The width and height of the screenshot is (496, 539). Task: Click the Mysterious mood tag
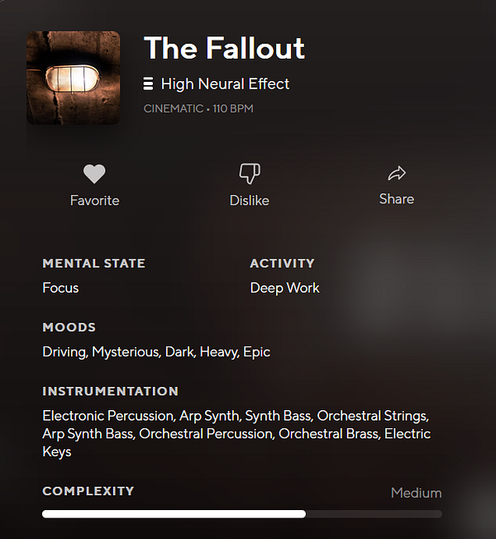[126, 351]
